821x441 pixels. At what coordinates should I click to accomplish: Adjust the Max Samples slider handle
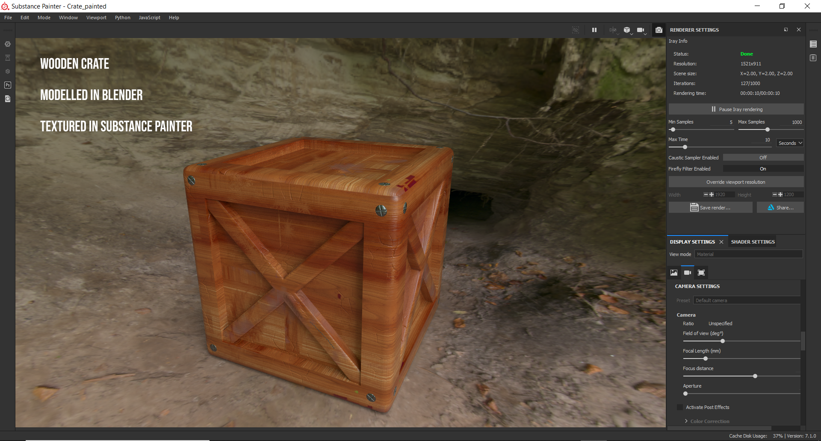[768, 129]
